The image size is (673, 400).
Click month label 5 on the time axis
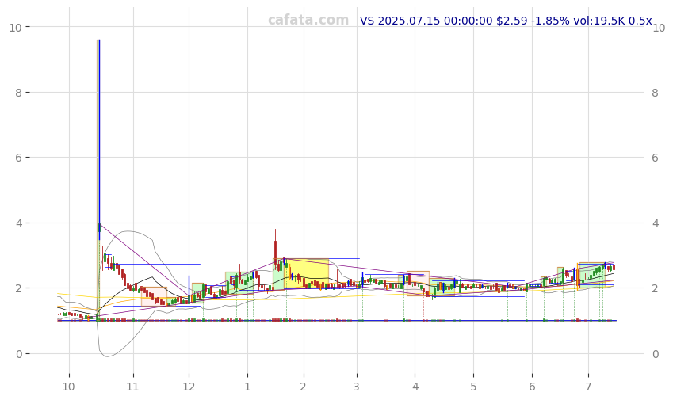473,387
